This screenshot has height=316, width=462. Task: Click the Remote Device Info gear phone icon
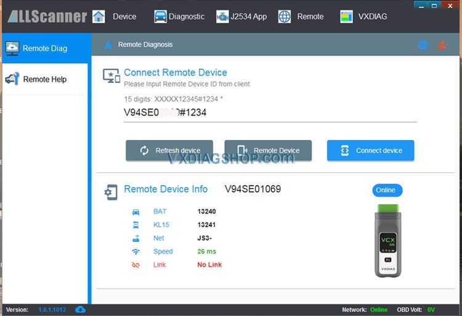point(111,192)
